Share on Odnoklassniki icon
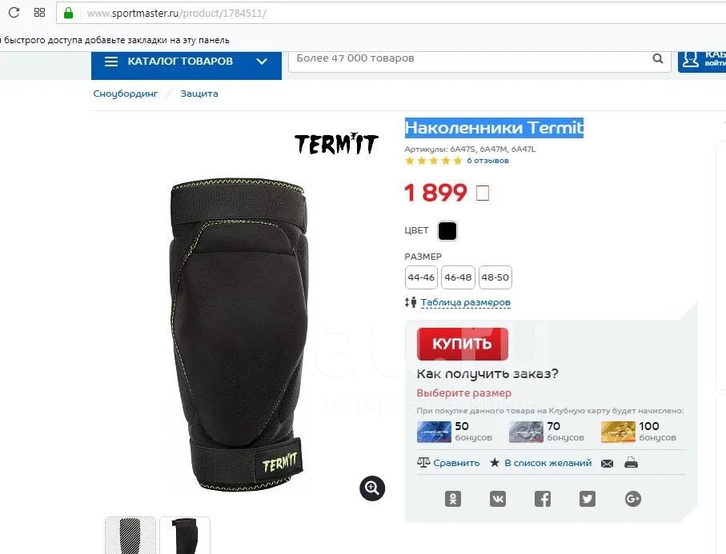 (x=453, y=499)
